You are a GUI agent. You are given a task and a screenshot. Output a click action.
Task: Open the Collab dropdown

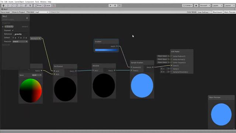tap(187, 6)
